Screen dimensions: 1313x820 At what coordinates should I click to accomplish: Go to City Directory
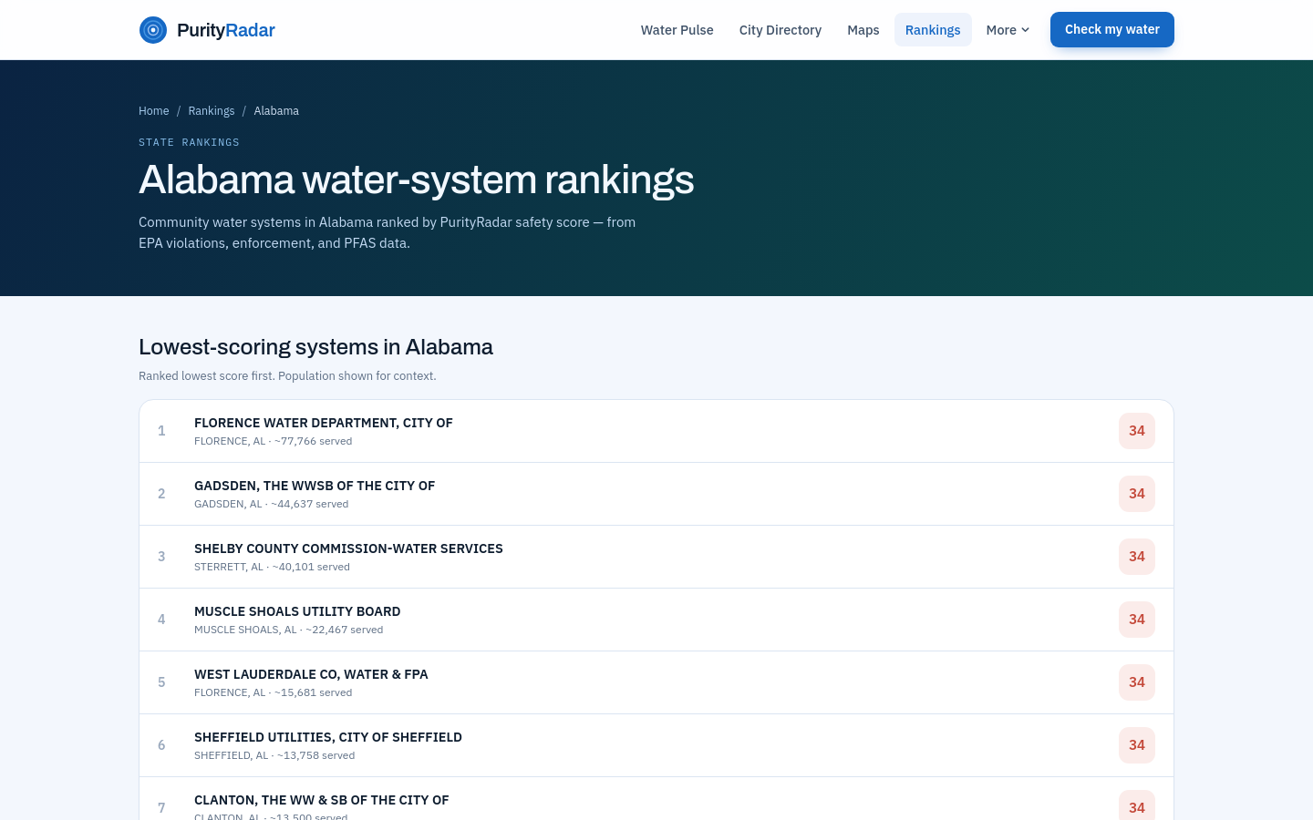tap(781, 30)
